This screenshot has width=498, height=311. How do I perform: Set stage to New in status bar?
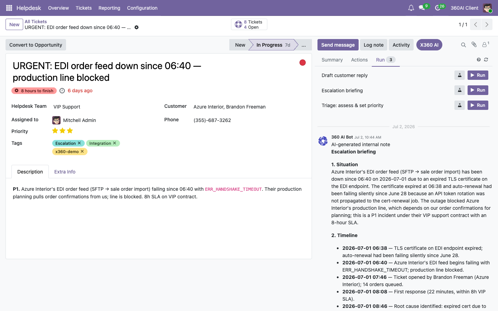(240, 45)
